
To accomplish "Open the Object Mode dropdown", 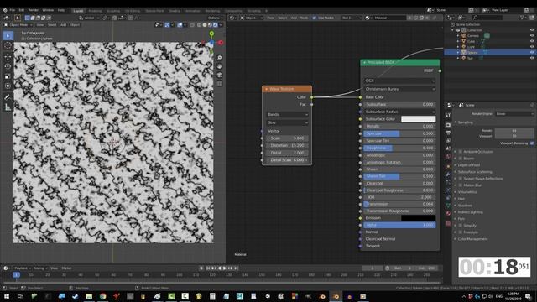I will (18, 25).
